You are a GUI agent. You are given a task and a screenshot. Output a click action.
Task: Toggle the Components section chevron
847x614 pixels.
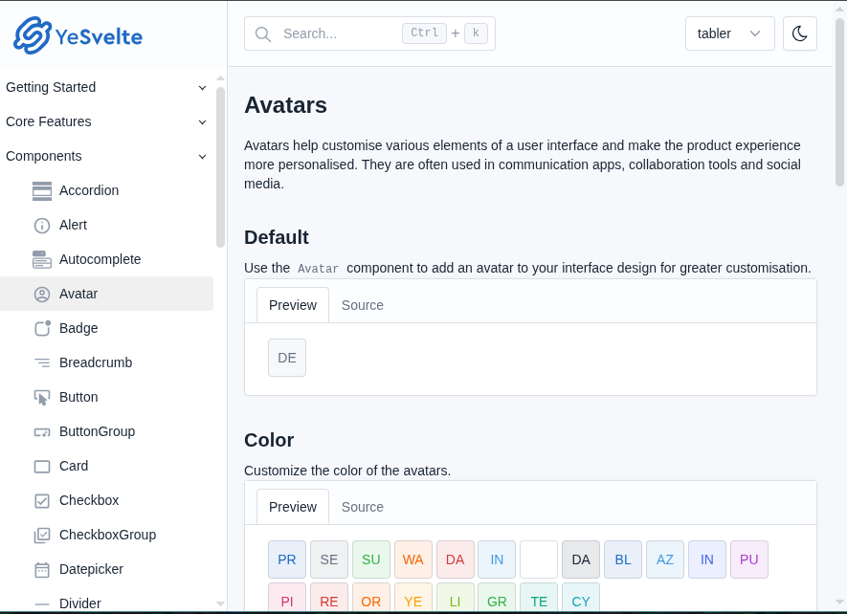(202, 157)
